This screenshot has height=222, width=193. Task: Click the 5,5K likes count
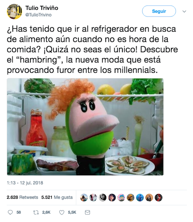pyautogui.click(x=72, y=212)
